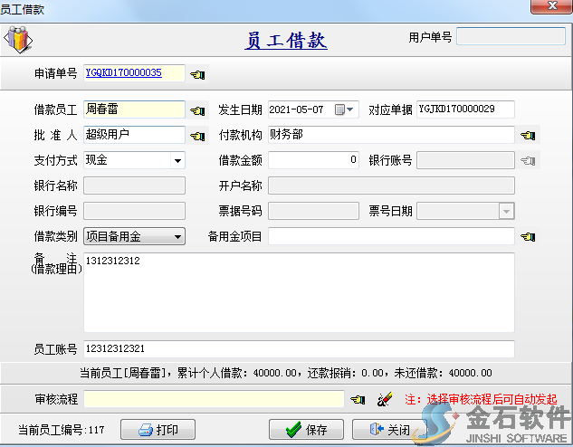
Task: Open the employee picker beside 借款员工
Action: pyautogui.click(x=197, y=110)
